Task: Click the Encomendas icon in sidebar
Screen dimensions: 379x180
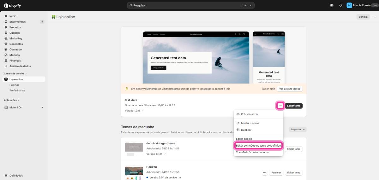Action: click(x=6, y=22)
